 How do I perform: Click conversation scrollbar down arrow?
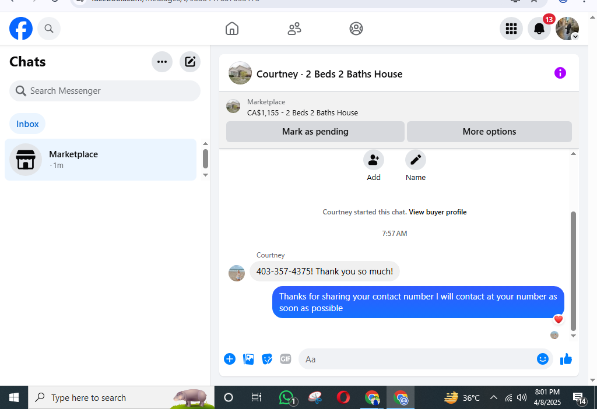pos(574,336)
